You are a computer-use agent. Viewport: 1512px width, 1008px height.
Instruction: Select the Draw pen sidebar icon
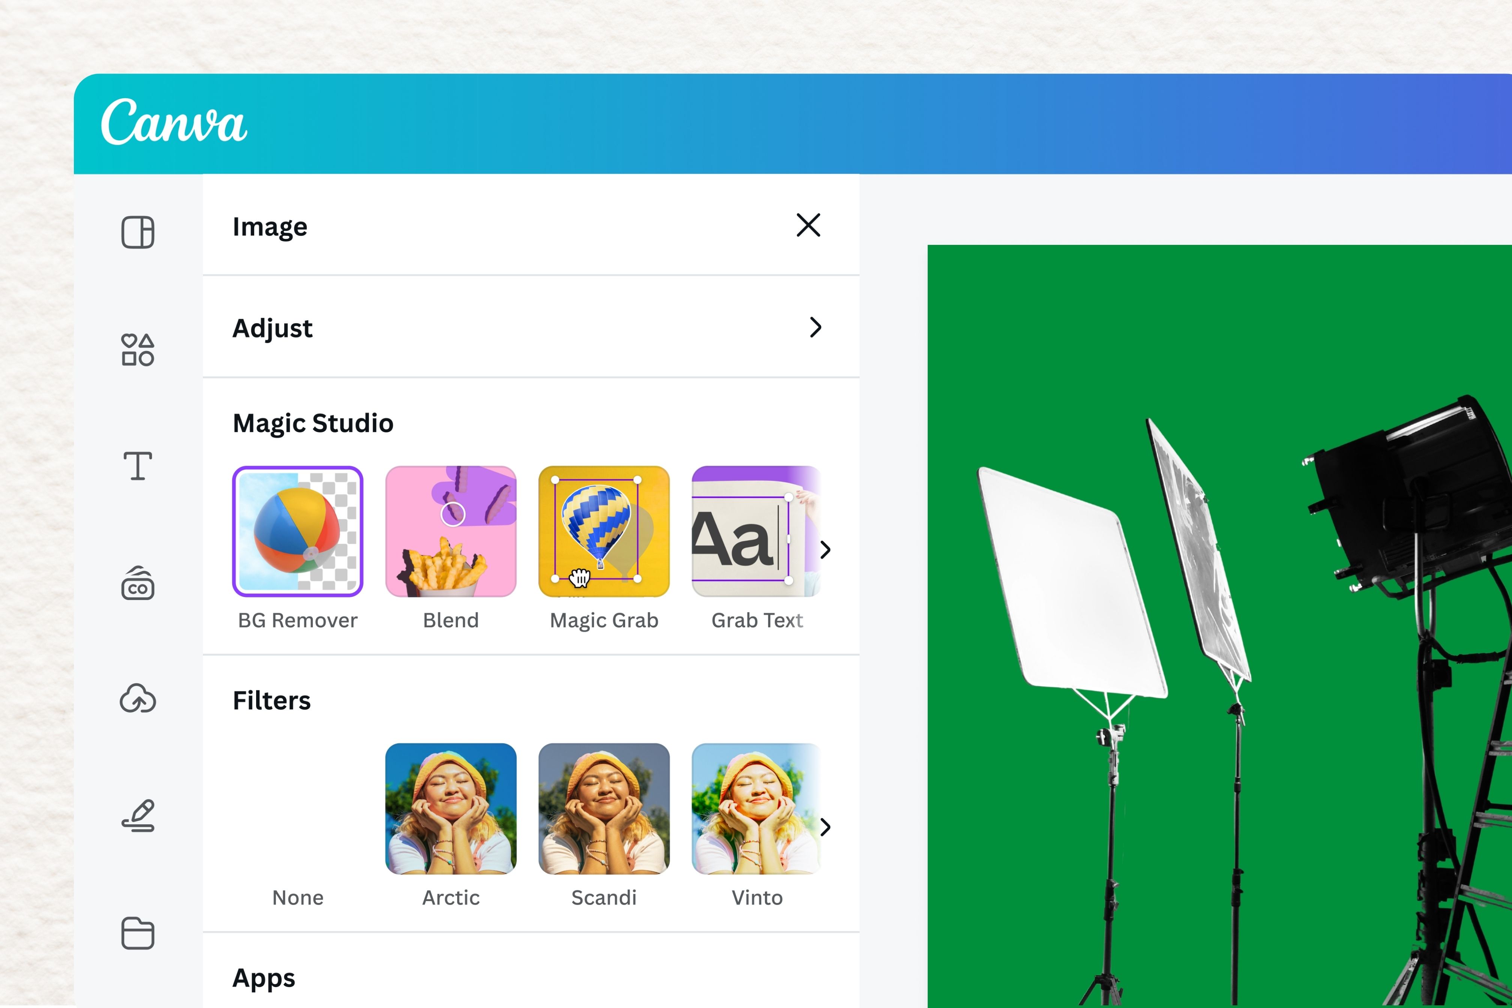point(138,815)
